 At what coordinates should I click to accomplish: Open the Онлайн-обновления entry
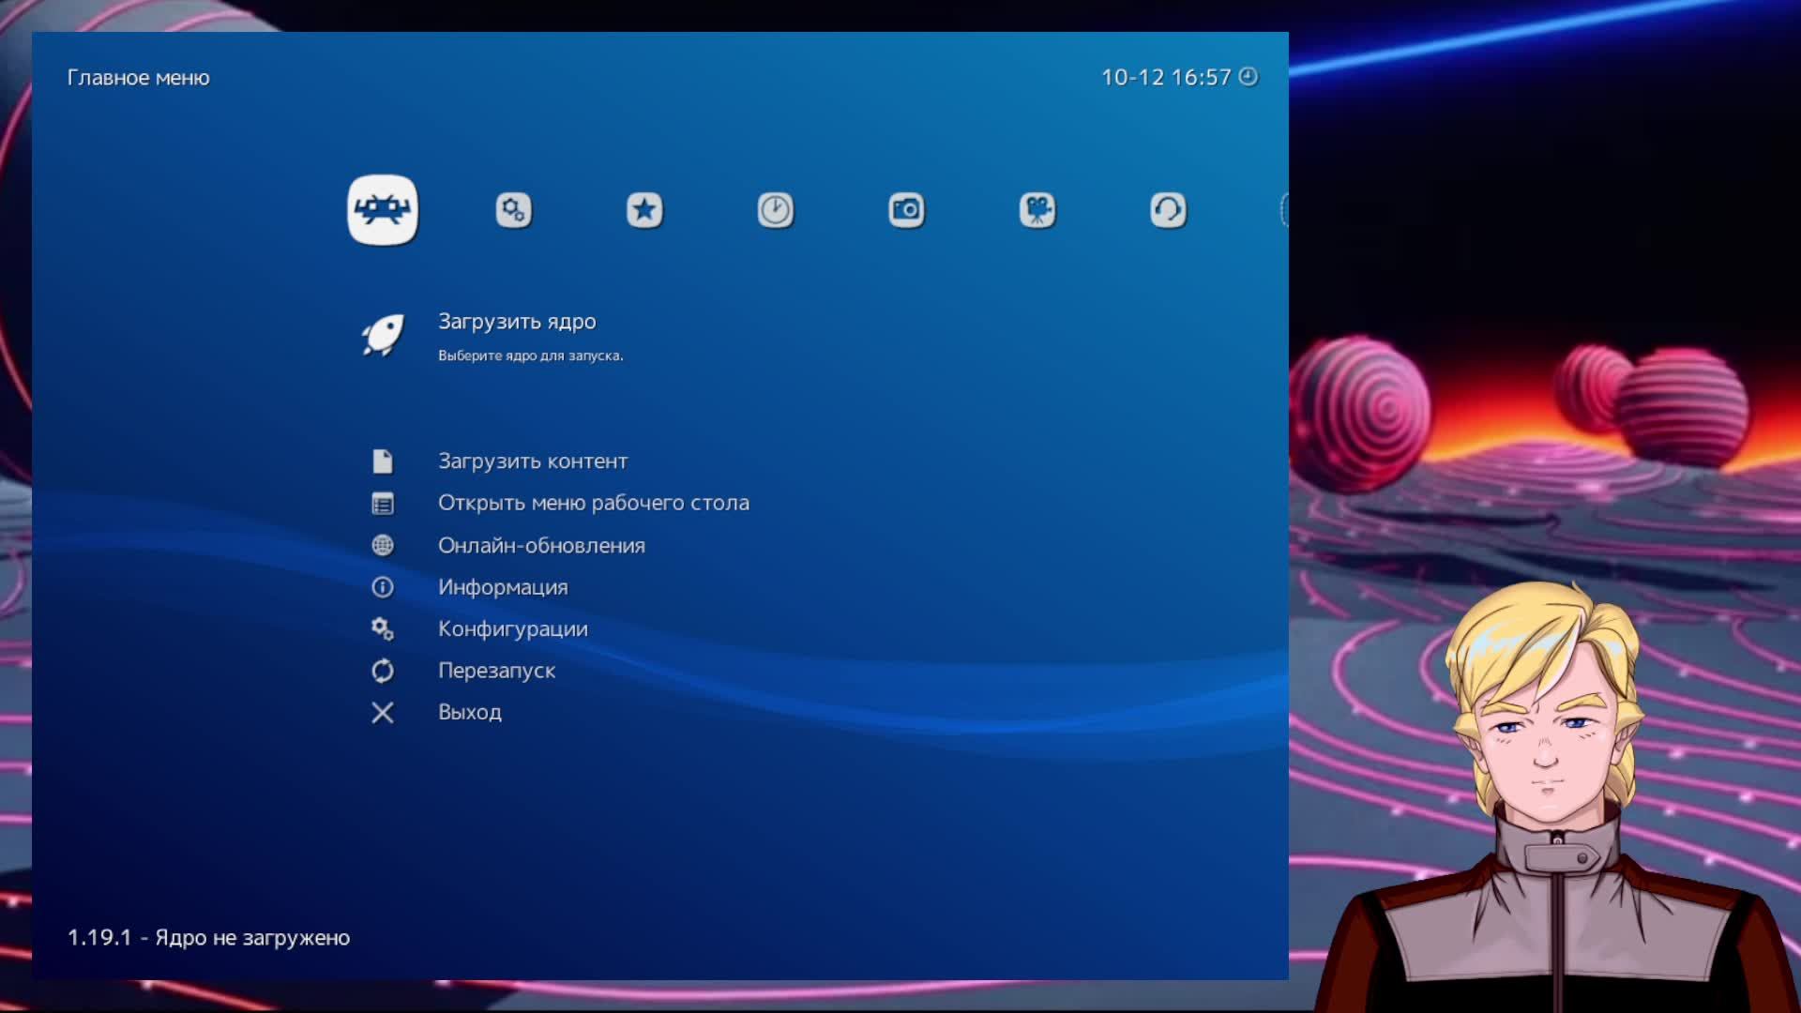(541, 545)
